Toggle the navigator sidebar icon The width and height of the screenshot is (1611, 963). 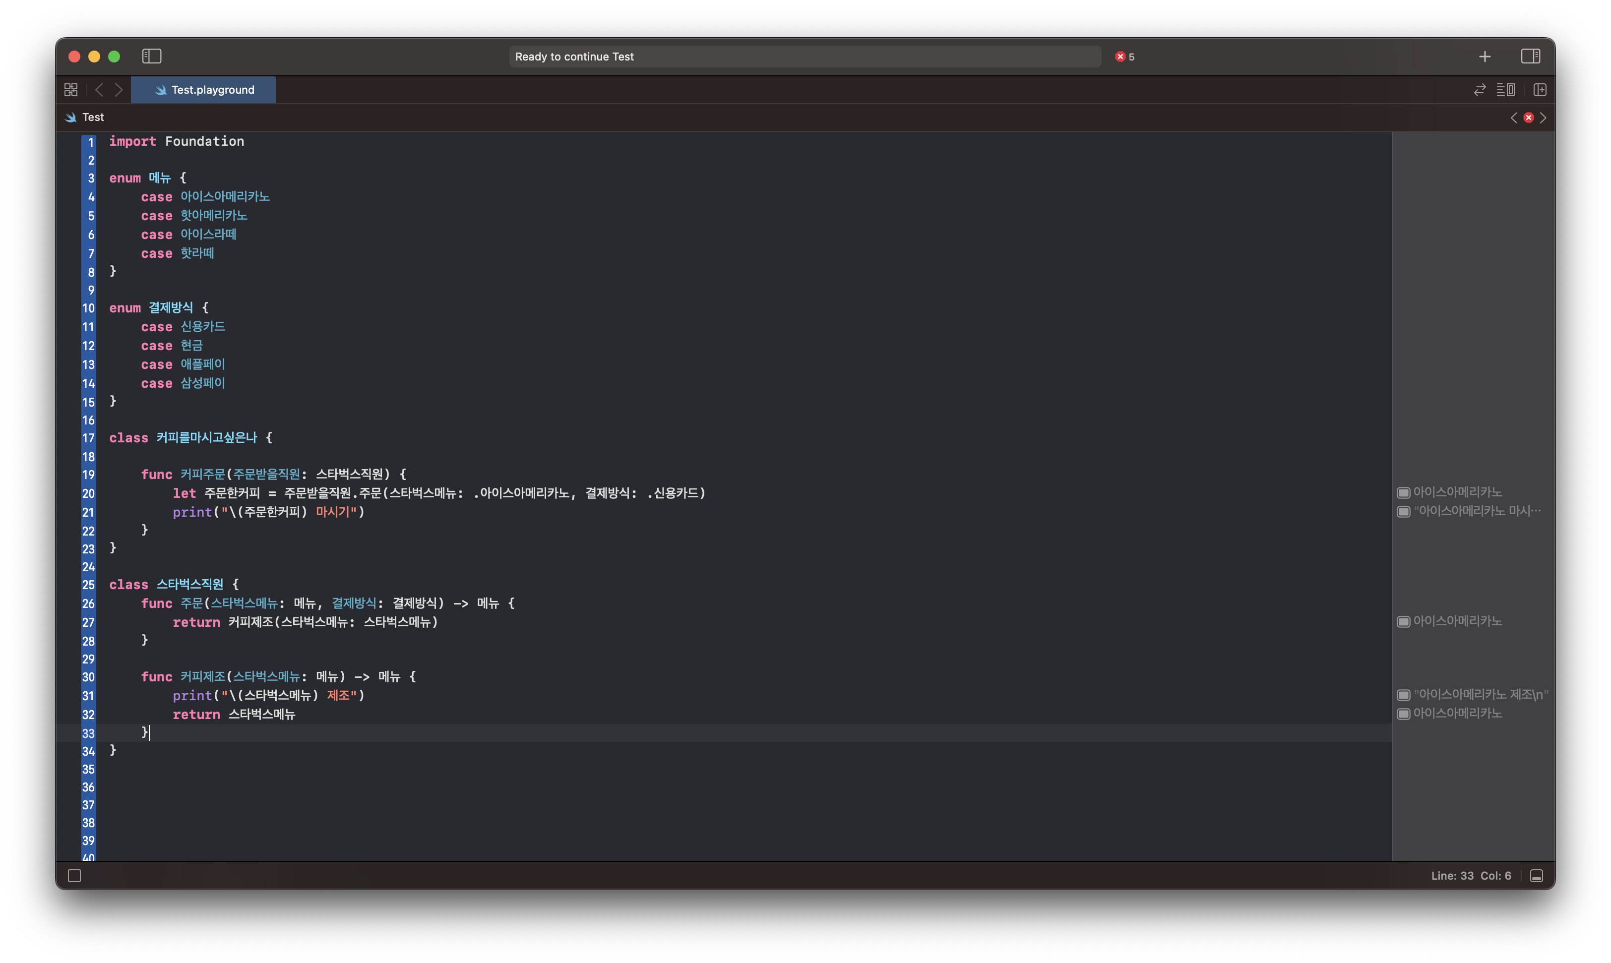(151, 57)
